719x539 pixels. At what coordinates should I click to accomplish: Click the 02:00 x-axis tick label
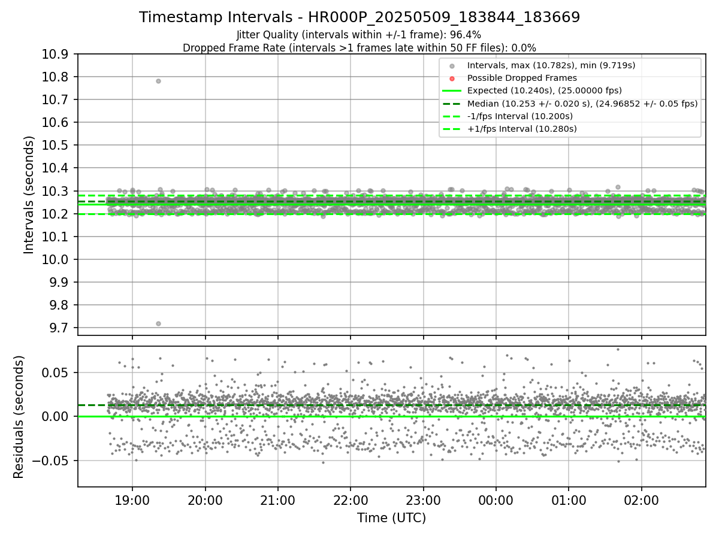click(641, 500)
